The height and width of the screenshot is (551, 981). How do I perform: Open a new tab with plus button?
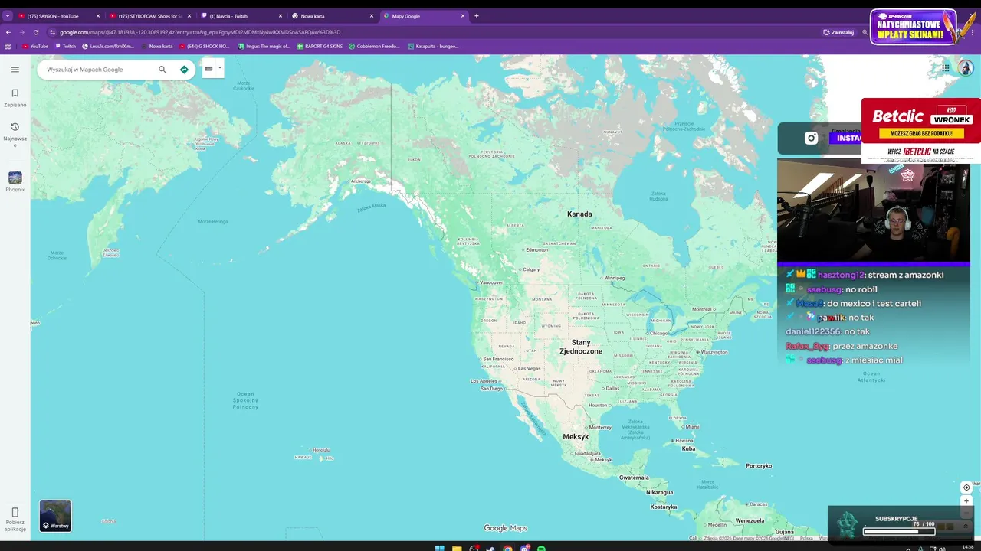(477, 16)
